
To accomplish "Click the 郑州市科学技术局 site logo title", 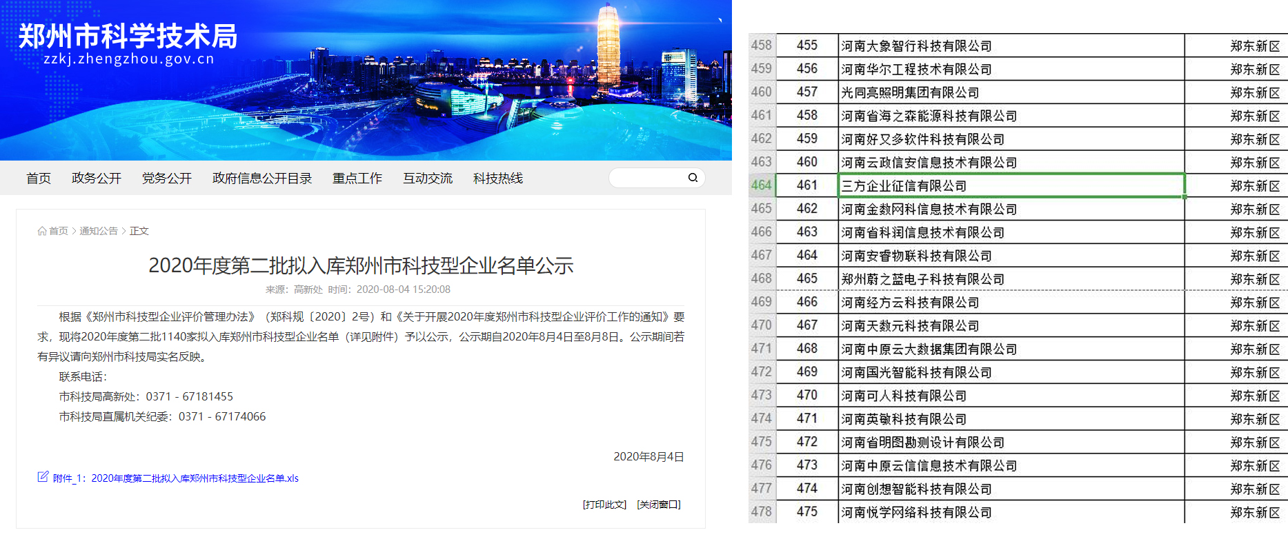I will pos(128,36).
